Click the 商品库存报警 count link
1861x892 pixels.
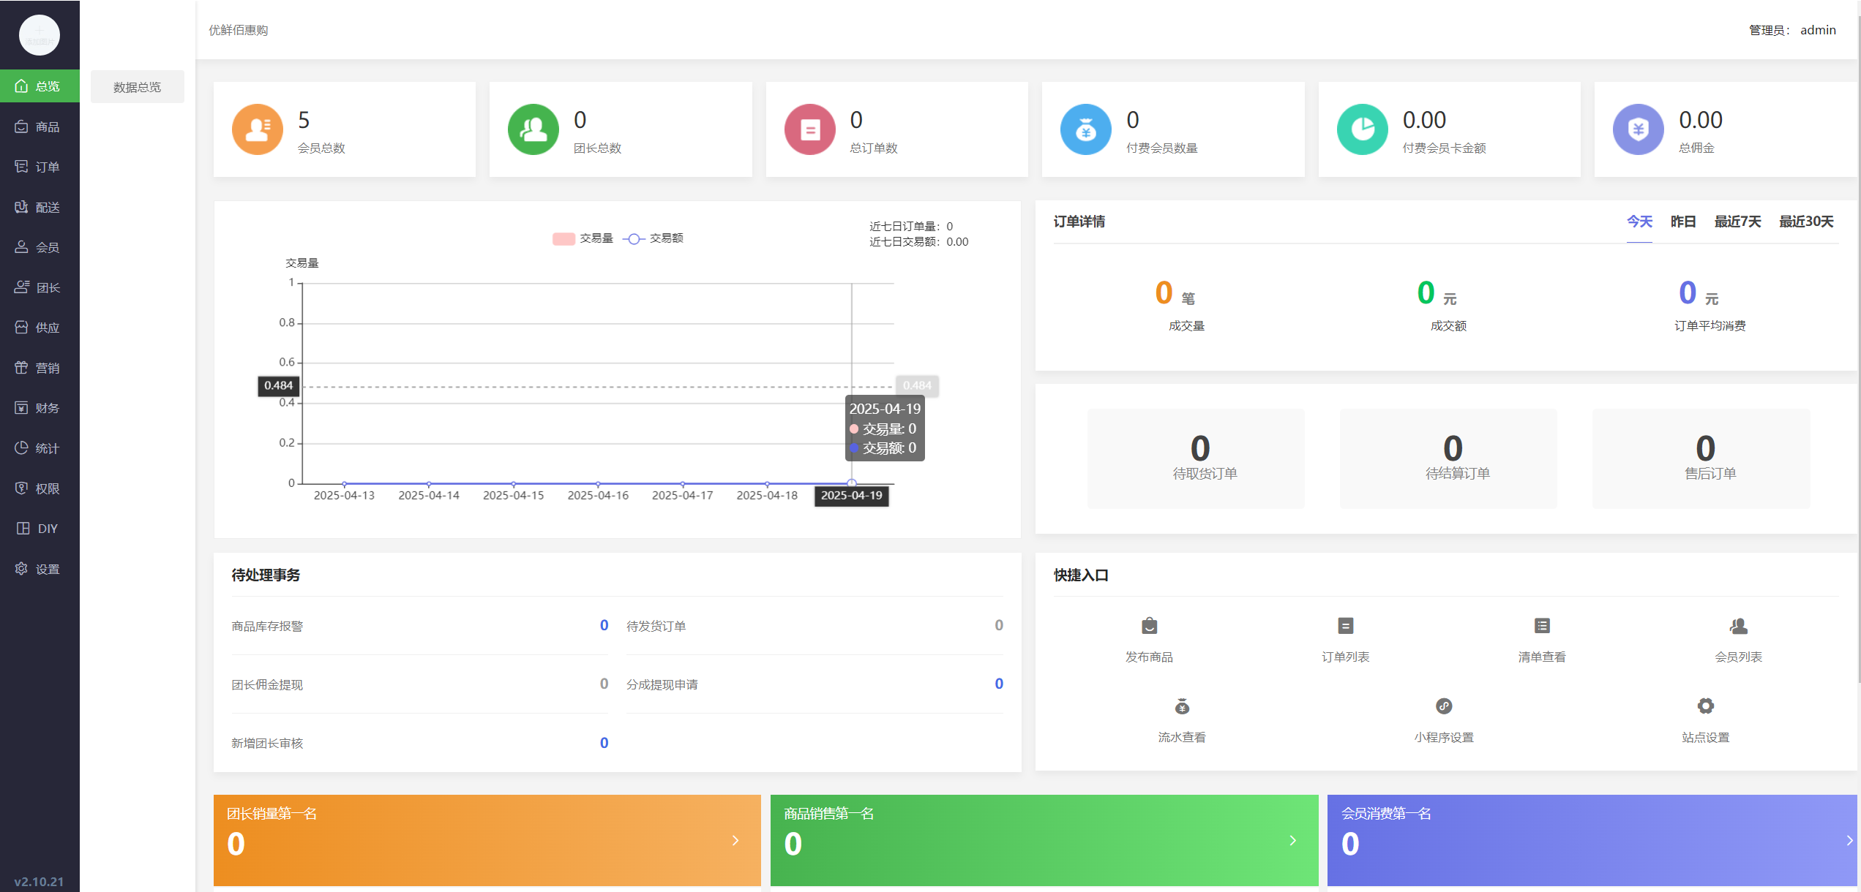604,625
